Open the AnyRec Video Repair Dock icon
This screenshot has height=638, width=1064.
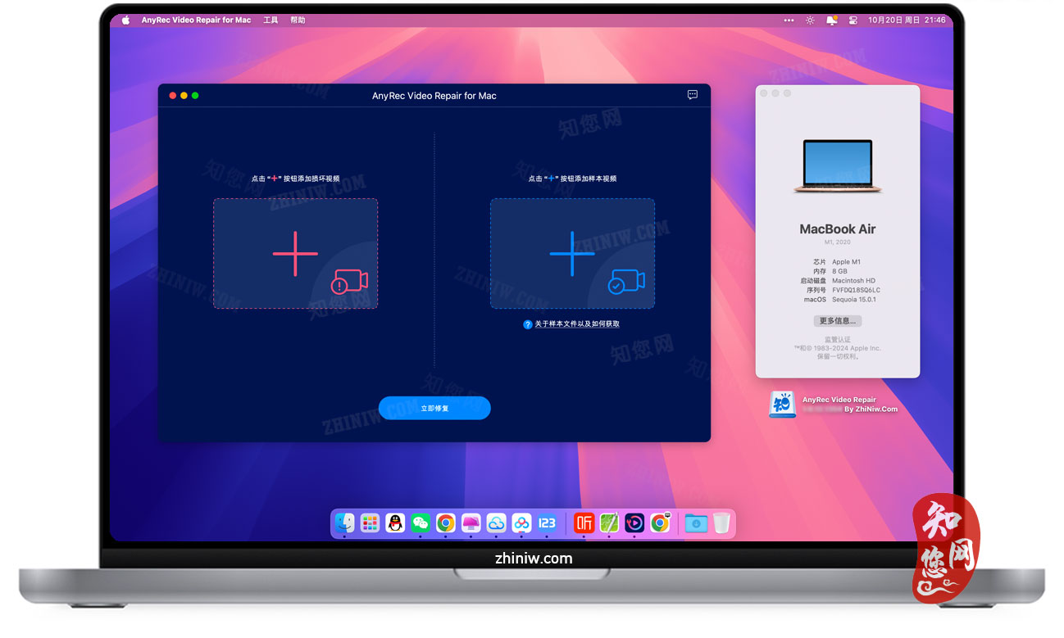[634, 523]
